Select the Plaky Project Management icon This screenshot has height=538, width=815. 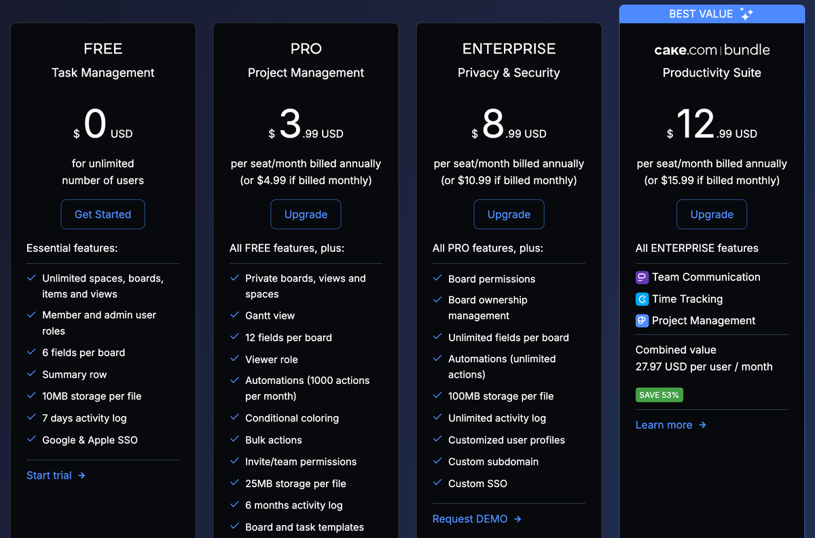(x=641, y=320)
